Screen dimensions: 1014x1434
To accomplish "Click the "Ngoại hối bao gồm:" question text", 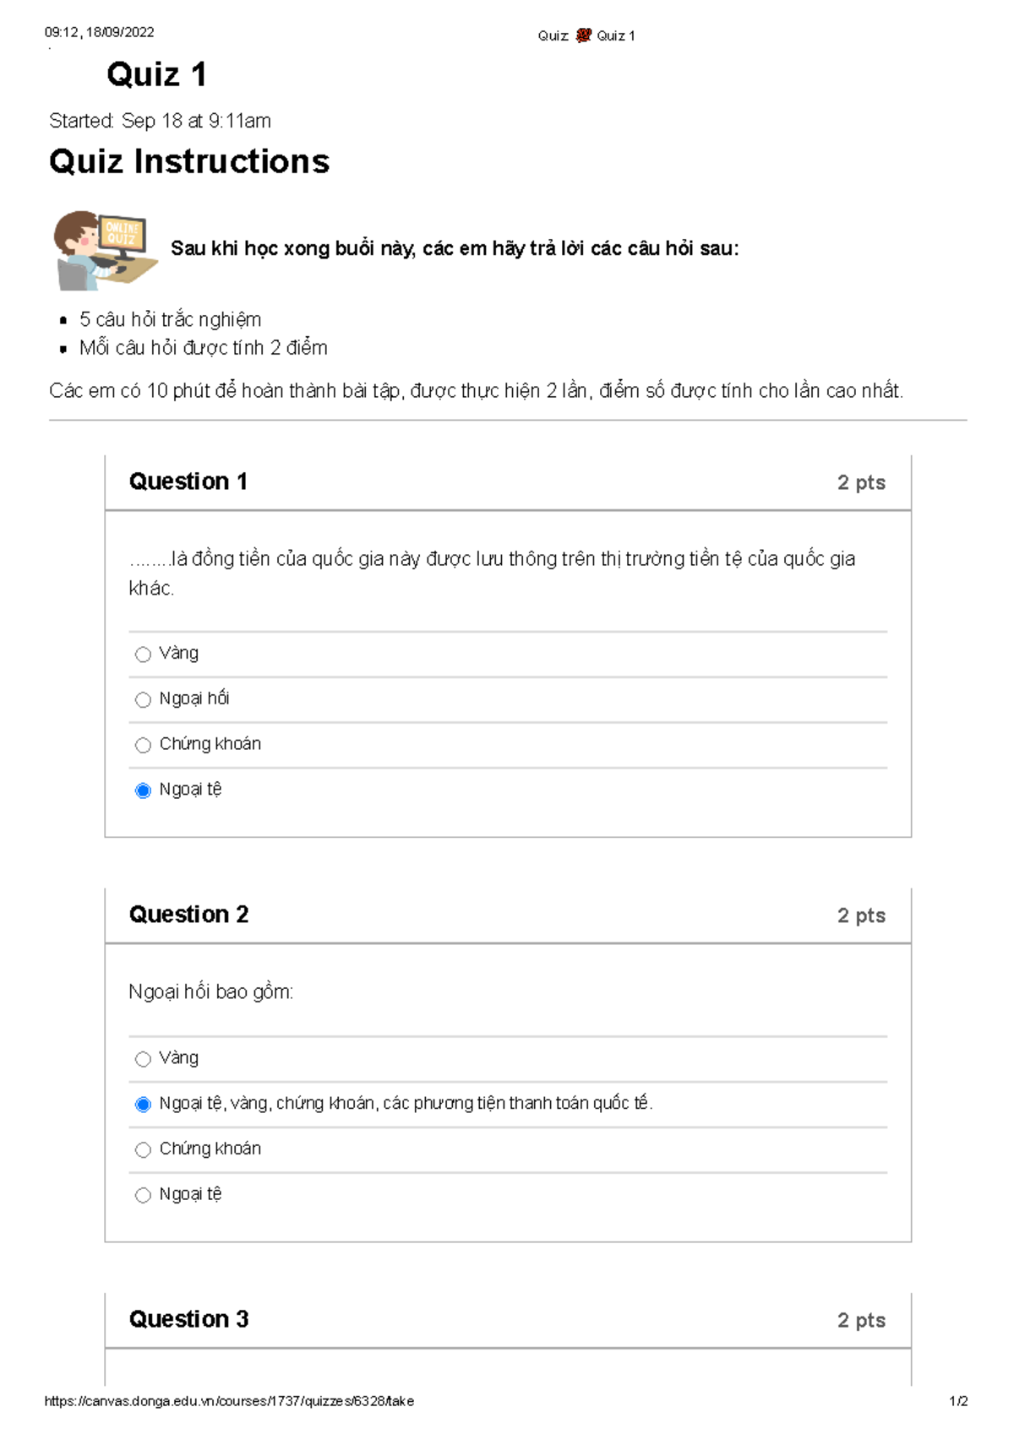I will coord(211,991).
